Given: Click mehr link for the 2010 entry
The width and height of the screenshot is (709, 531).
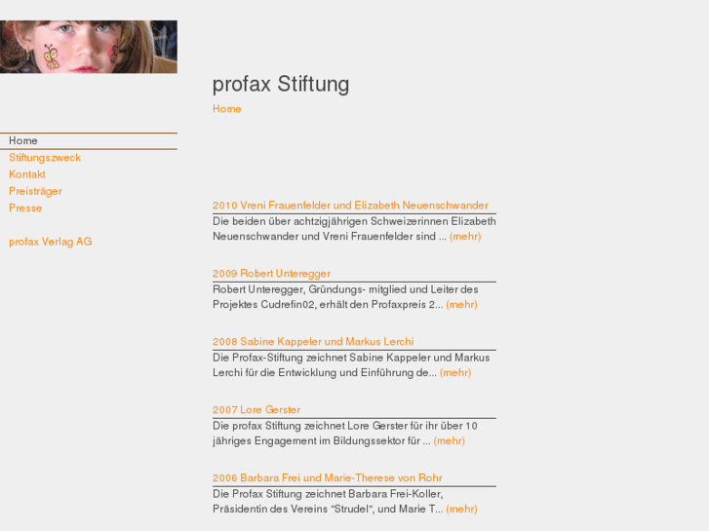Looking at the screenshot, I should 463,236.
